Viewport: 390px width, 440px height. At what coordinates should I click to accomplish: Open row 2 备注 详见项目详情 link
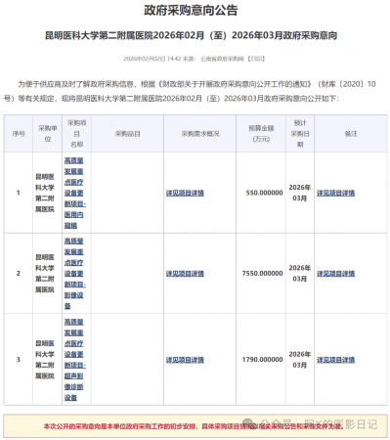[335, 274]
